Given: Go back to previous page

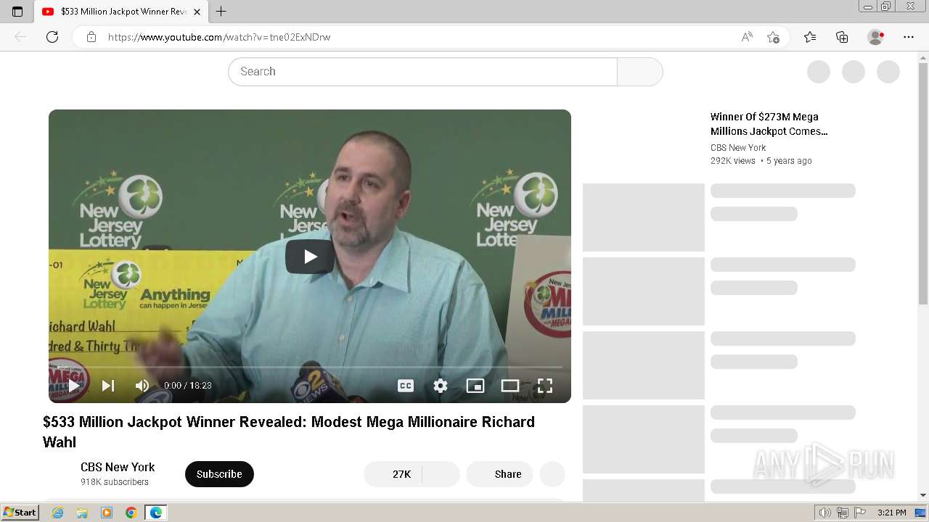Looking at the screenshot, I should [20, 37].
